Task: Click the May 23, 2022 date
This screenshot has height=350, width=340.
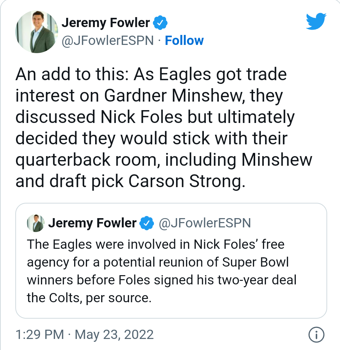Action: click(x=114, y=335)
